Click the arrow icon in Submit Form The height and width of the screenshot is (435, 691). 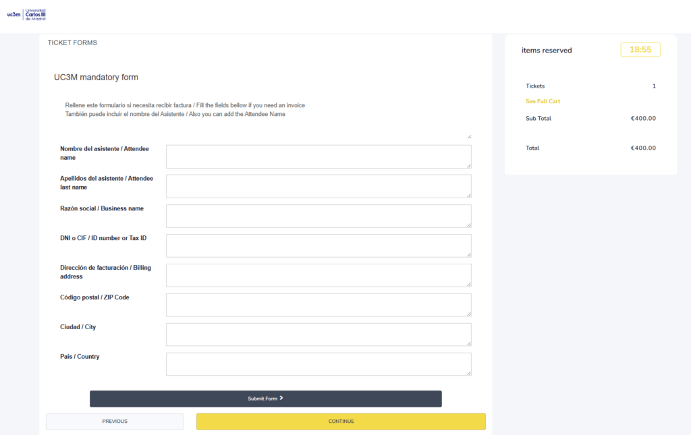[281, 399]
